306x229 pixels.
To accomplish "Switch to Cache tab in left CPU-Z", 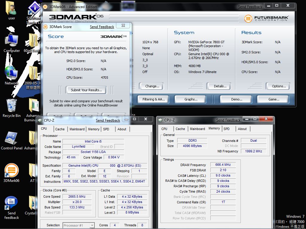I will click(x=60, y=129).
